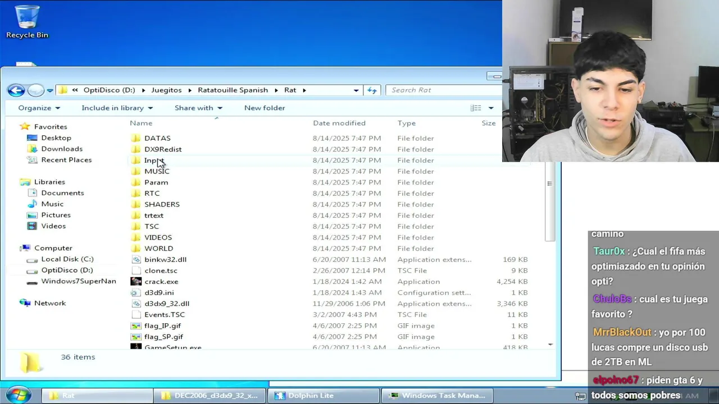719x404 pixels.
Task: Select binkw32.dll file icon
Action: coord(136,259)
